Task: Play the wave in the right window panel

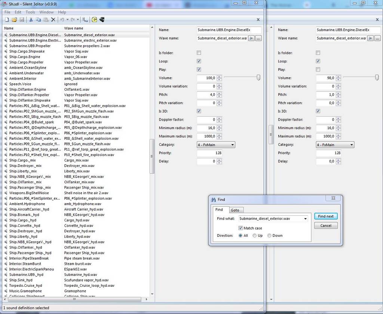Action: pos(370,38)
